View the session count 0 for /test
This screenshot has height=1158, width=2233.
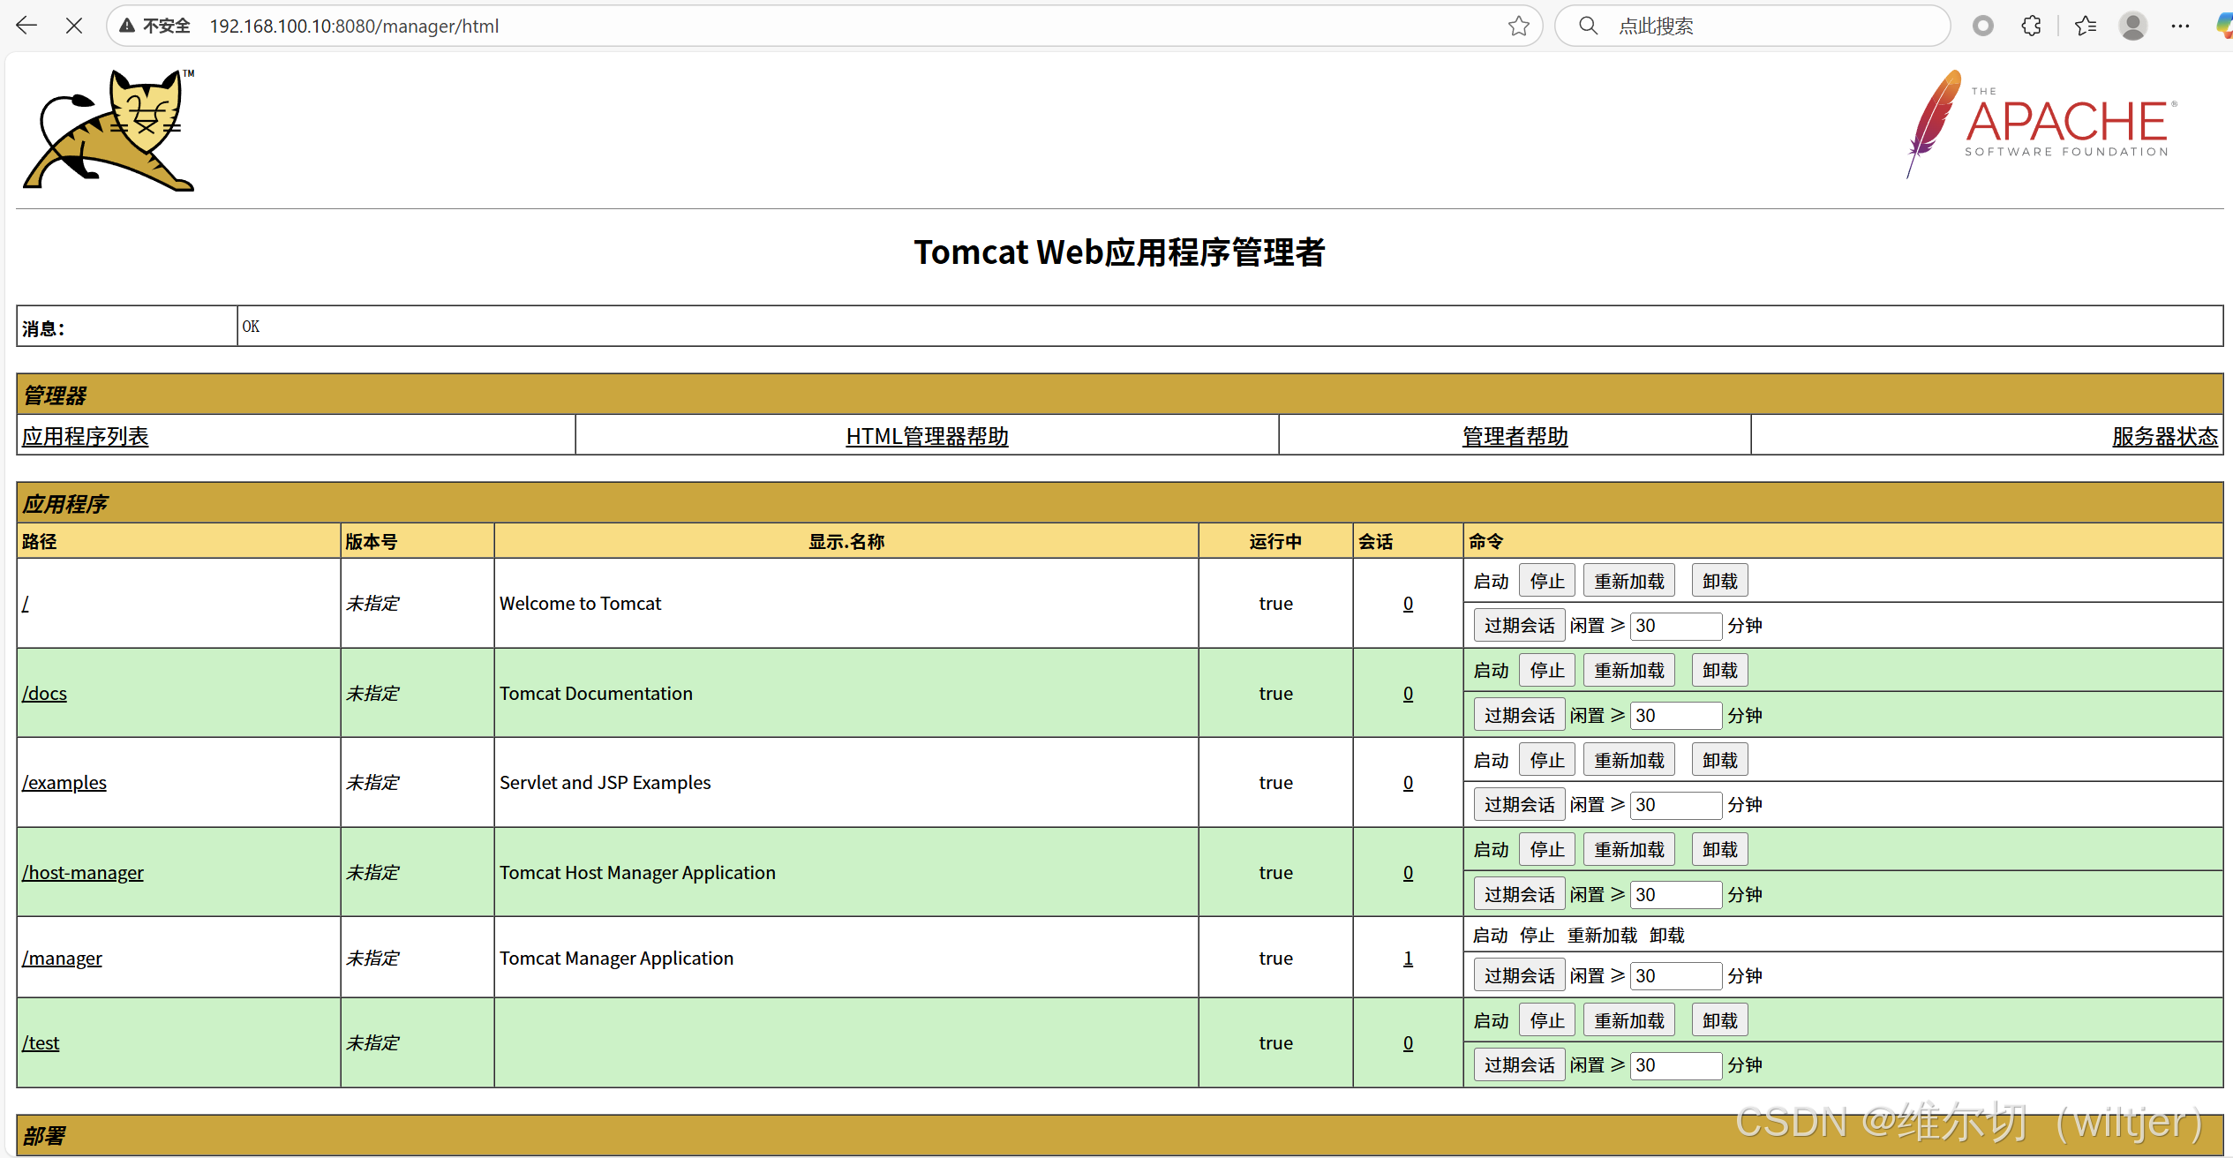pyautogui.click(x=1408, y=1042)
